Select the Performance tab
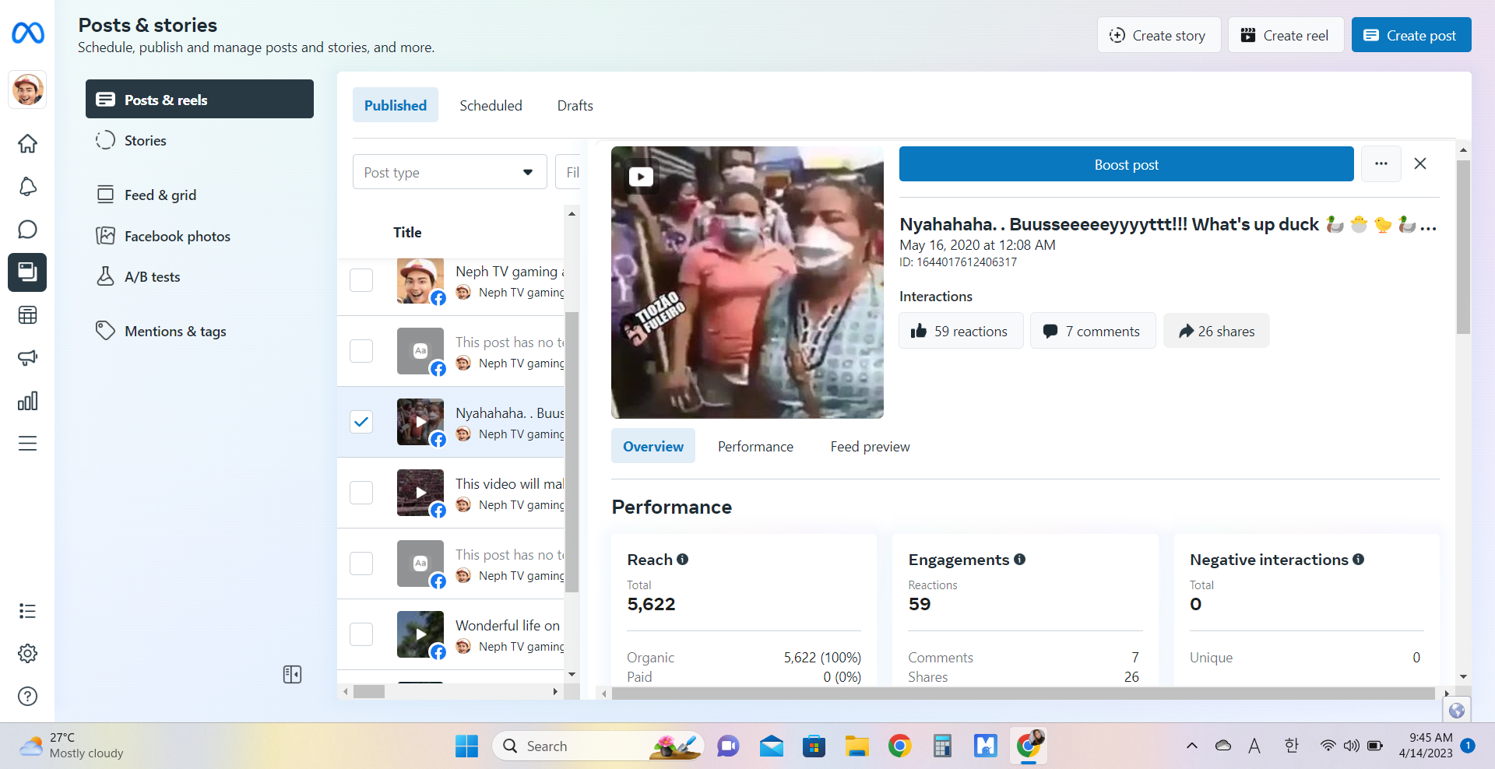This screenshot has width=1495, height=769. click(x=755, y=446)
